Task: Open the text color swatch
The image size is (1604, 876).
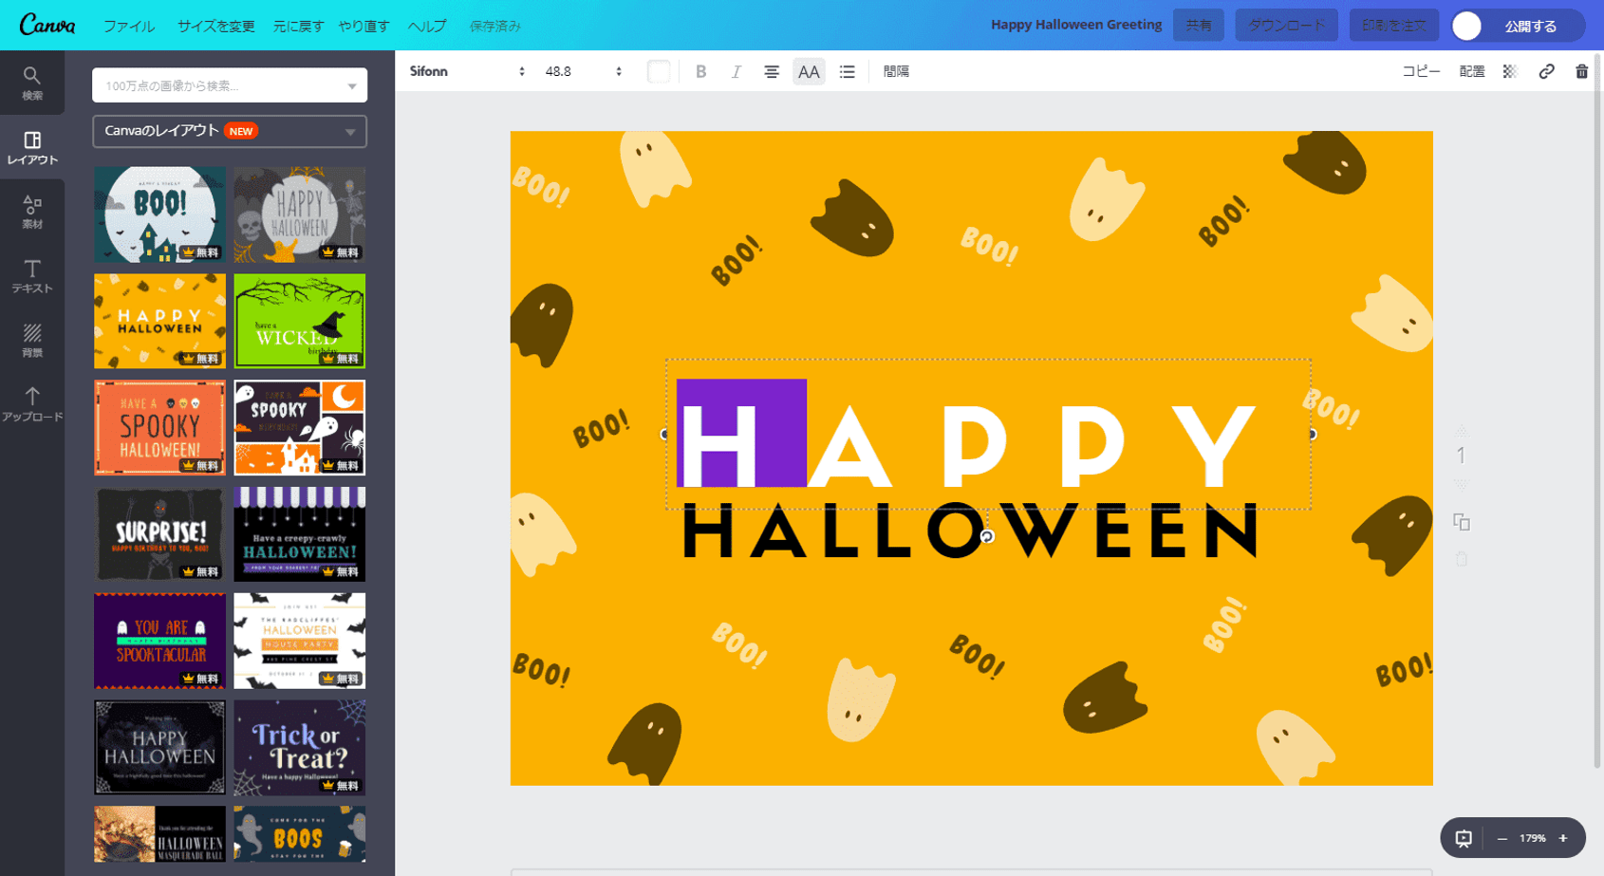Action: click(x=659, y=71)
